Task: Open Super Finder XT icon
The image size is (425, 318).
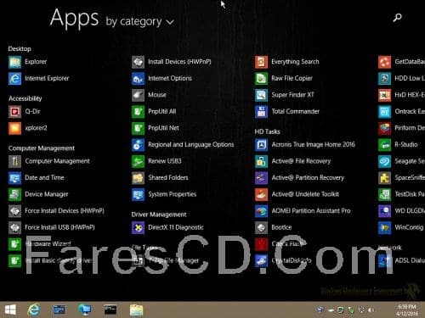Action: pos(261,95)
